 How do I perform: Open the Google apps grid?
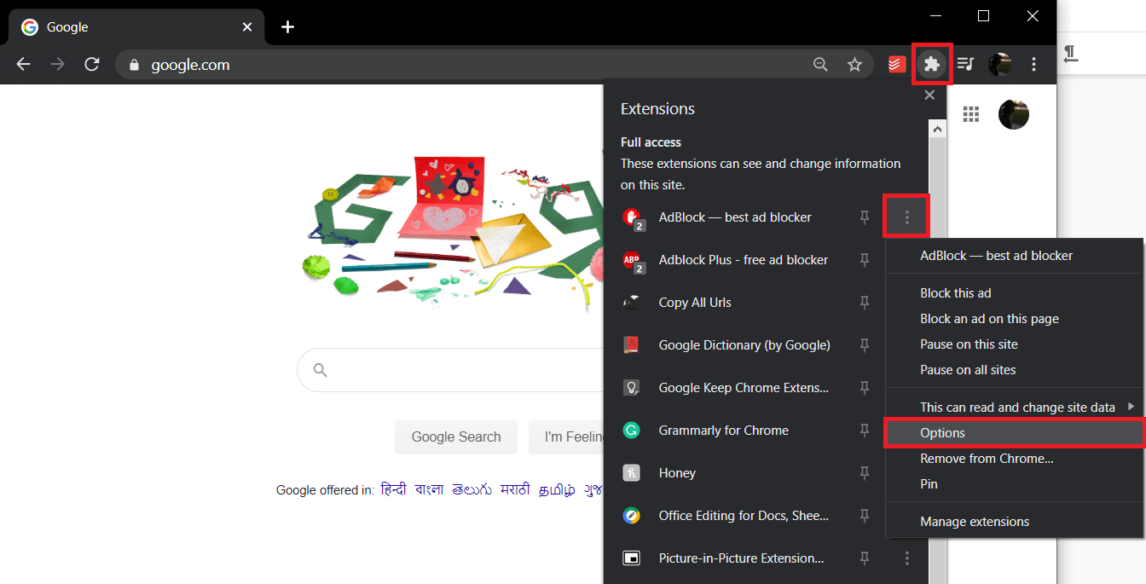pos(970,114)
